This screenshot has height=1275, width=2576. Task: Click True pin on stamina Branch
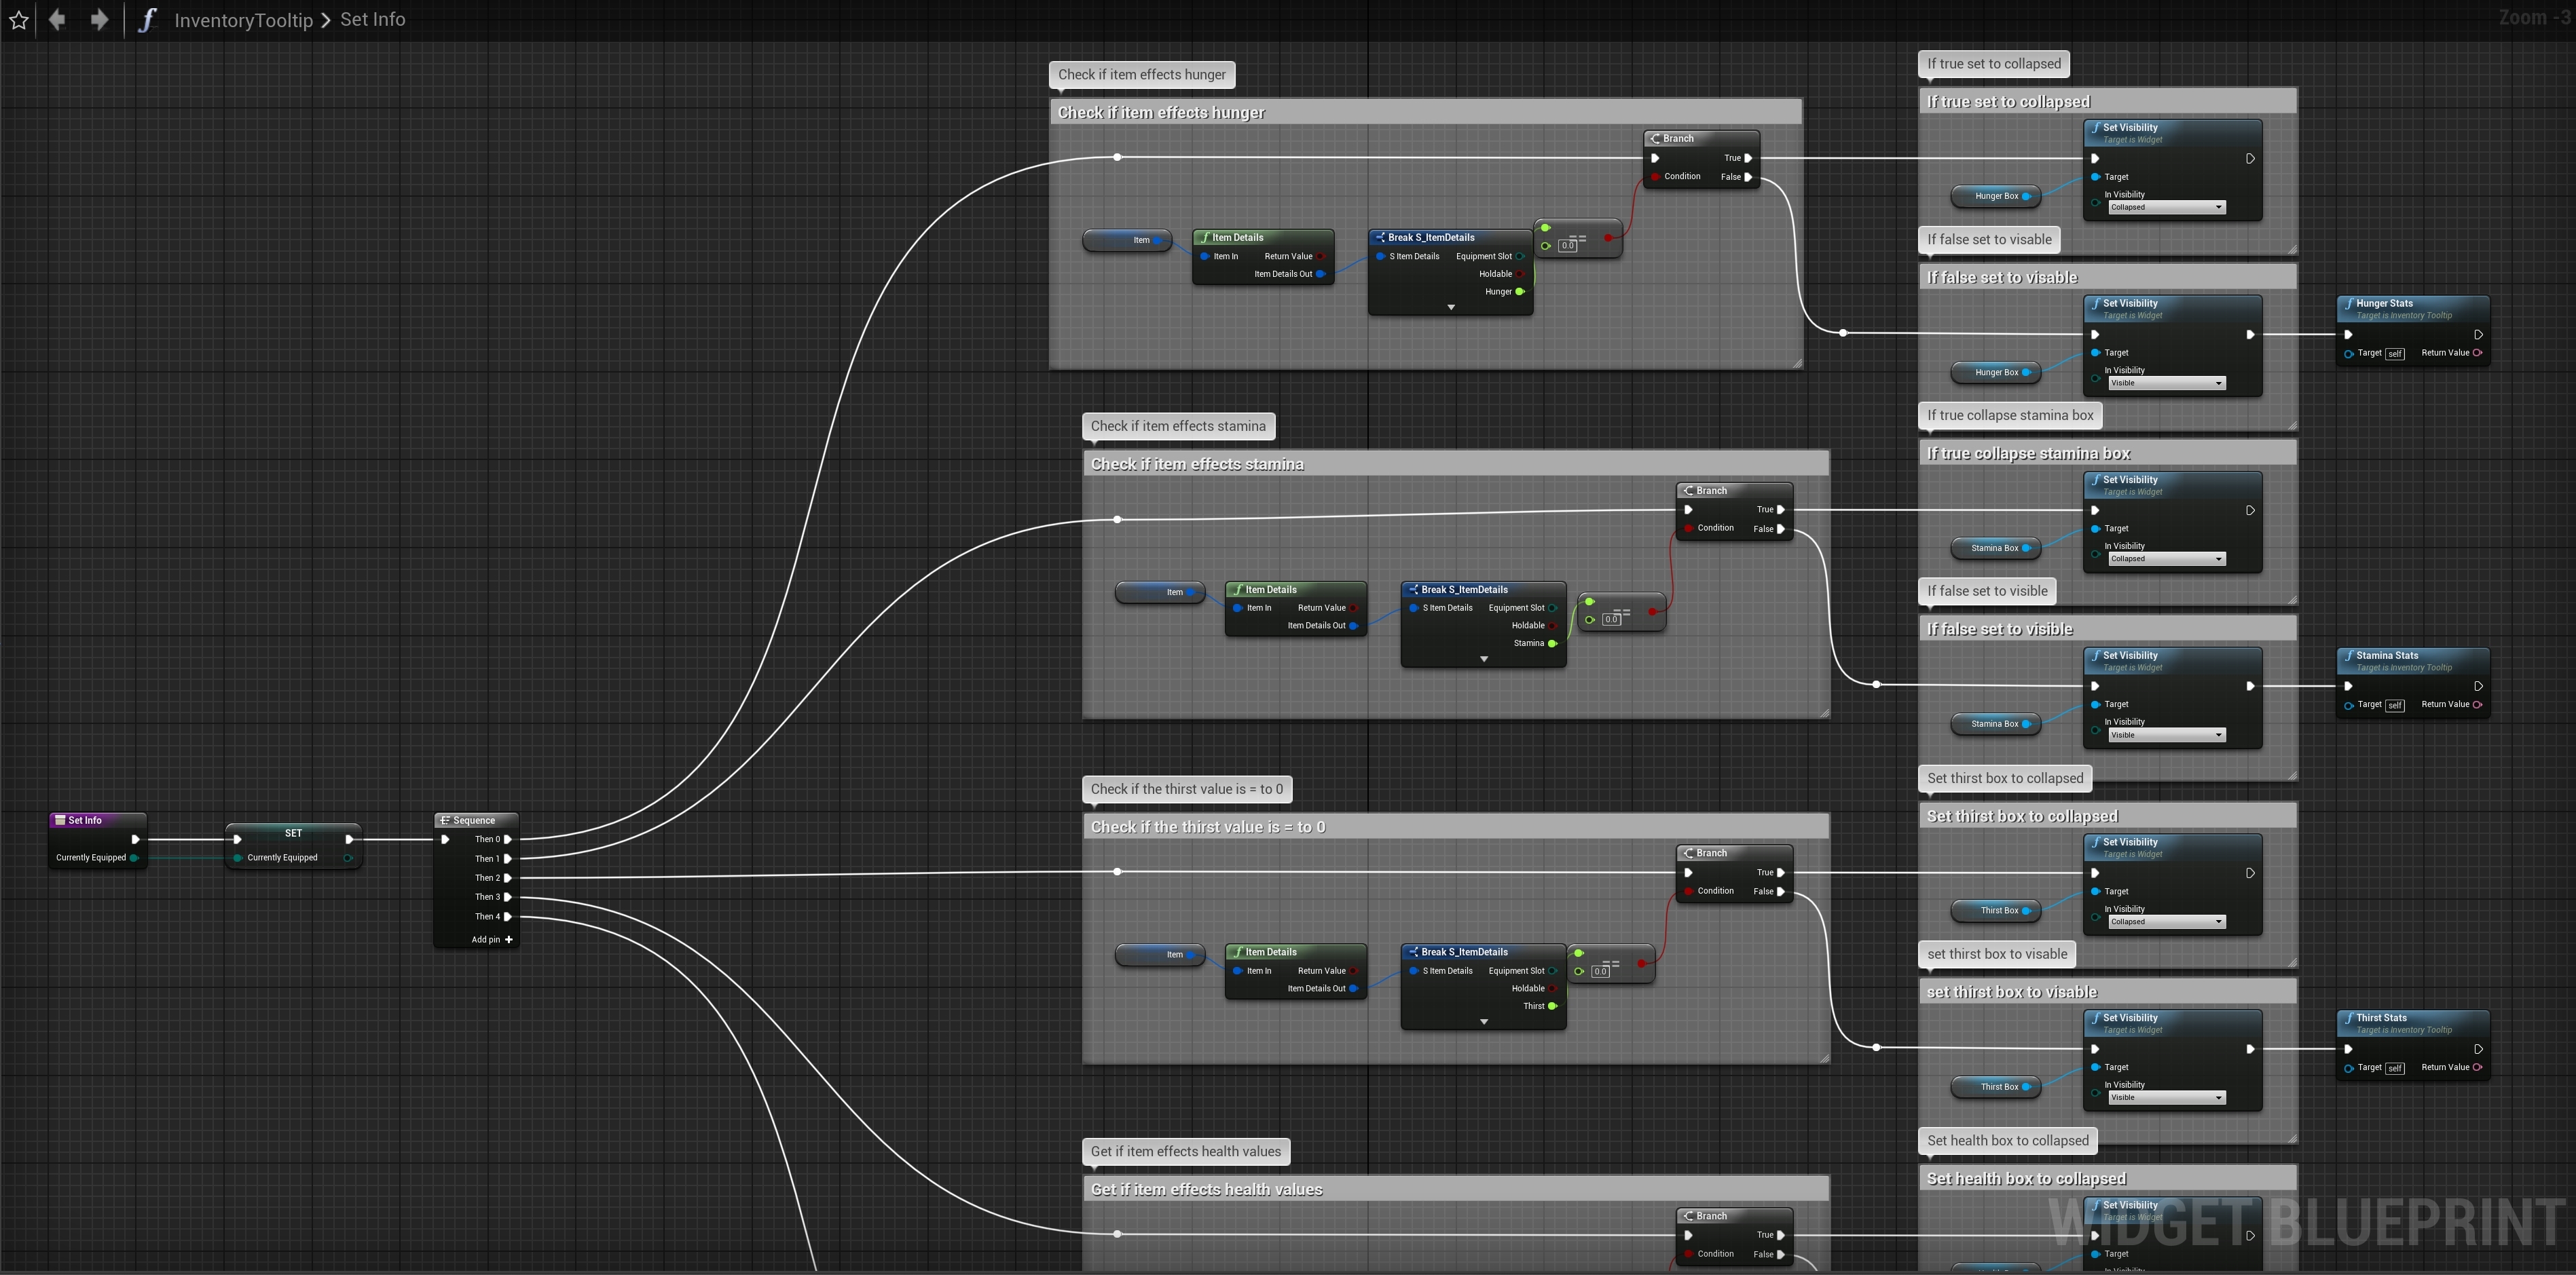coord(1781,510)
